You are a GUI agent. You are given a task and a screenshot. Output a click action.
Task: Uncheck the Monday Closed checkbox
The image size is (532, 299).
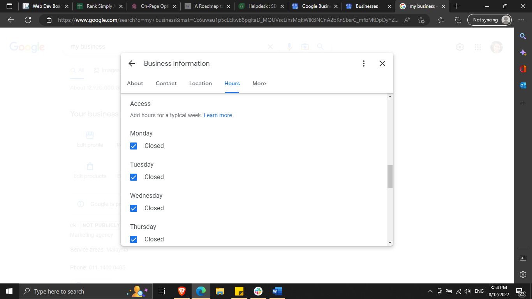coord(134,146)
